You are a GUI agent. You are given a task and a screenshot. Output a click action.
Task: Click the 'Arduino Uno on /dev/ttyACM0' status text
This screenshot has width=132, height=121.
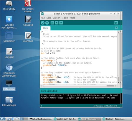[x=105, y=106]
